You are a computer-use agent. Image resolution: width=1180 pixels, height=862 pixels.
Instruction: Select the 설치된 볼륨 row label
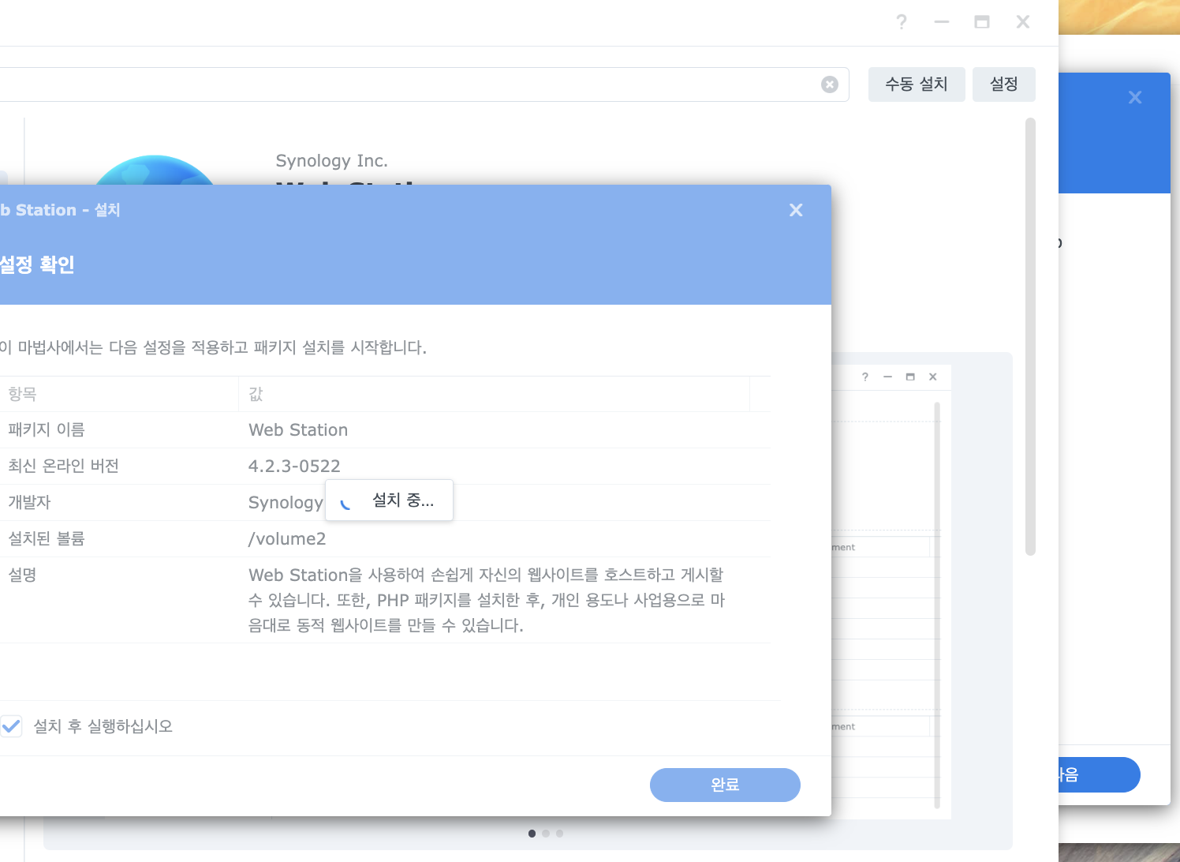point(47,539)
